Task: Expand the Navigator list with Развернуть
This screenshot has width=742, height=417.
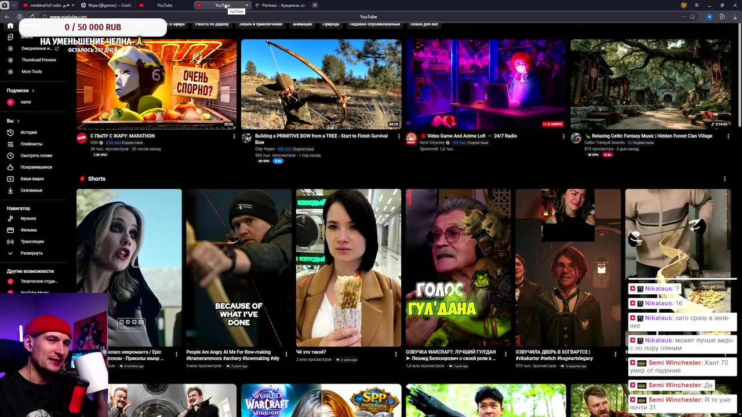Action: click(25, 253)
